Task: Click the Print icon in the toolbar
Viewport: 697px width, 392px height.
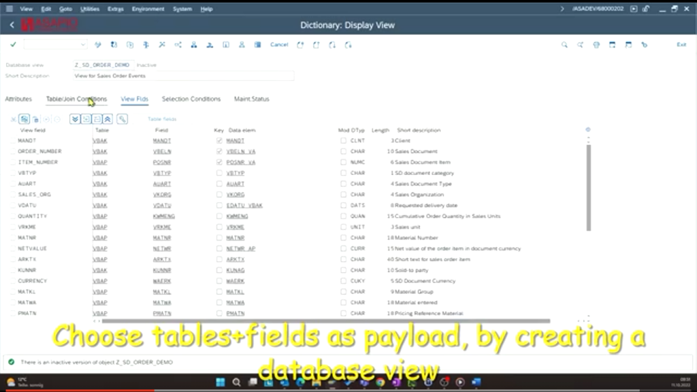Action: tap(596, 44)
